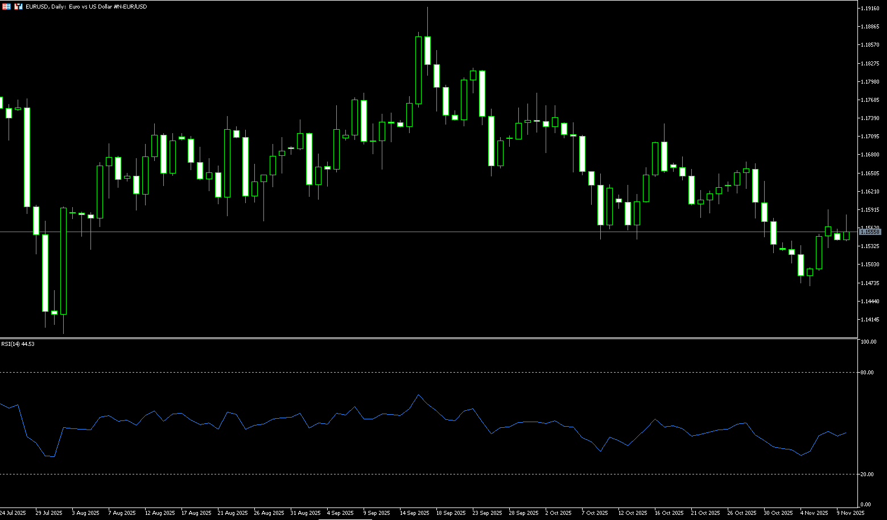Click the 2 Oct 2025 date label

558,513
